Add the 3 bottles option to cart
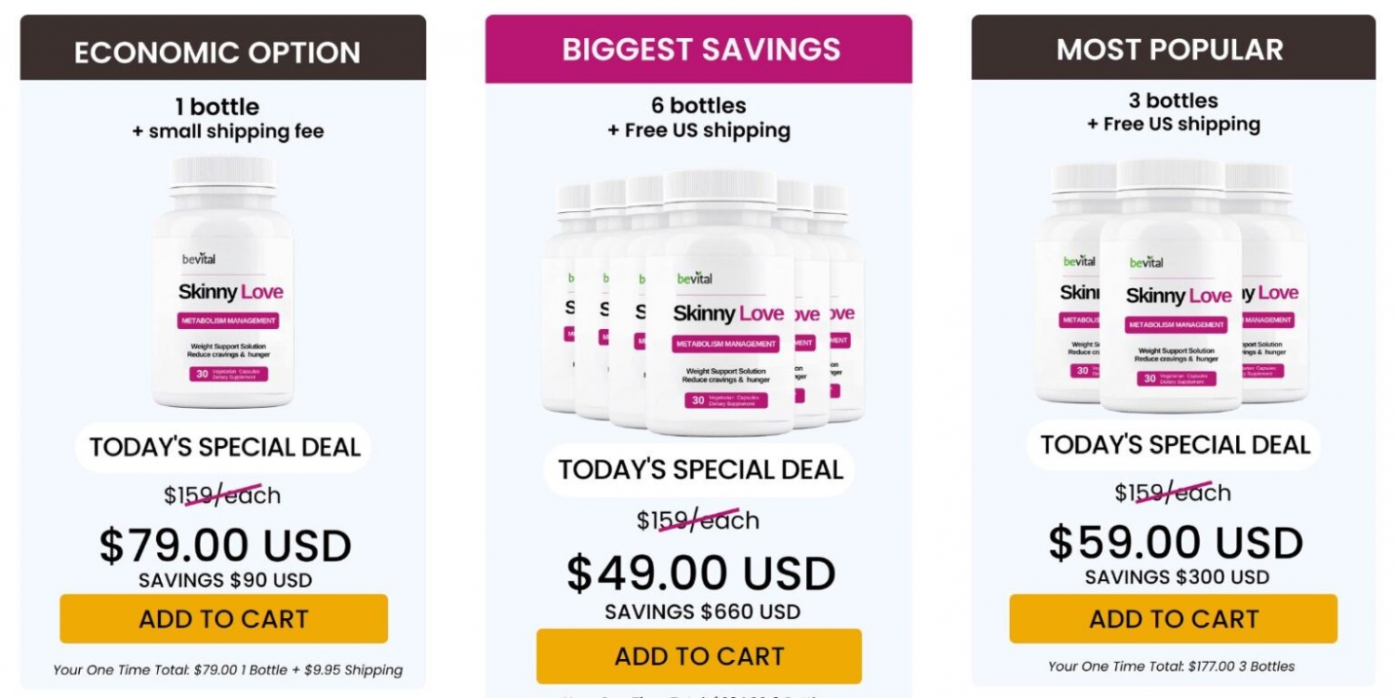1395x698 pixels. [x=1174, y=619]
